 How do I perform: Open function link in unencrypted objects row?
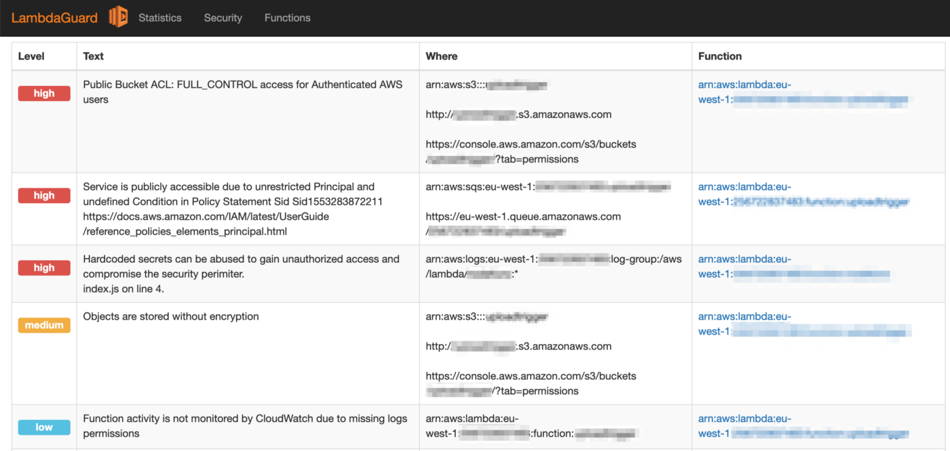point(804,324)
